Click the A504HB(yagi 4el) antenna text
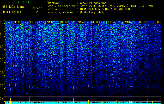164x104 pixels. point(92,12)
